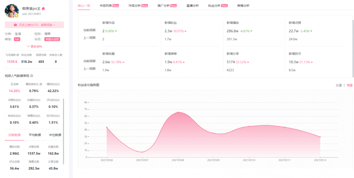354x178 pixels.
Task: Click the chart data point for 20210511
Action: (284, 127)
